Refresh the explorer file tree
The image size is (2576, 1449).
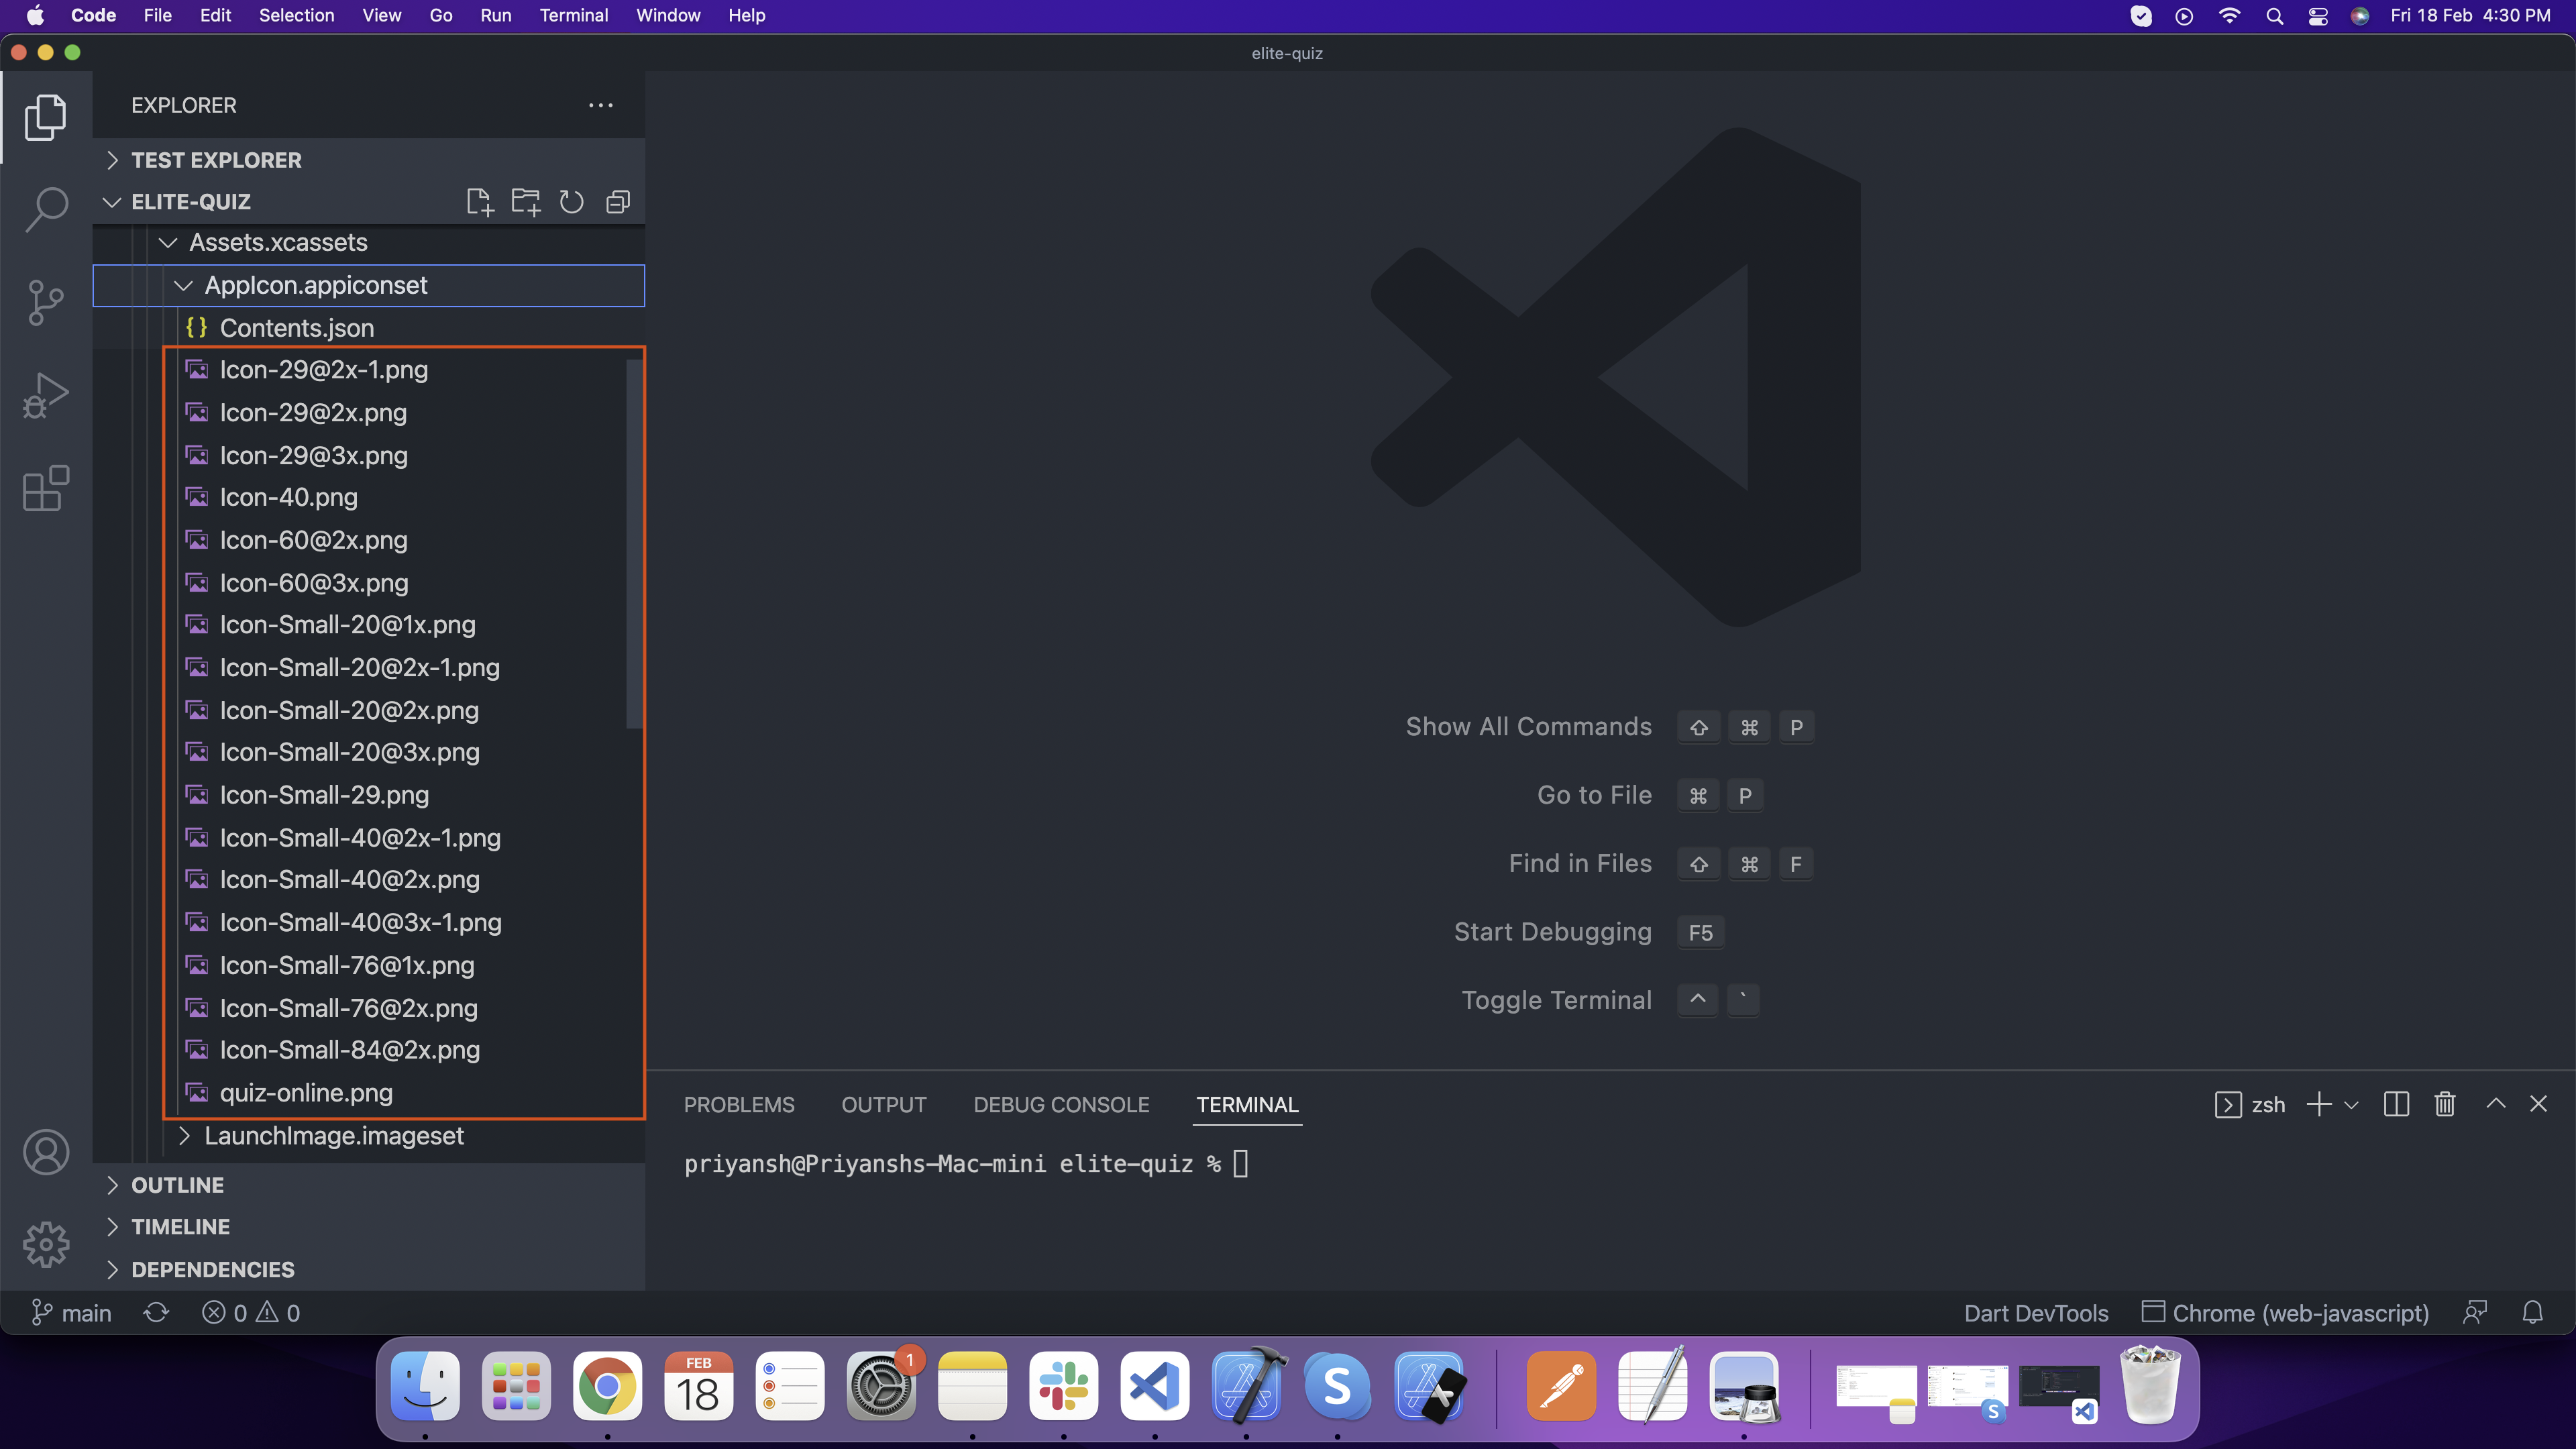(571, 202)
